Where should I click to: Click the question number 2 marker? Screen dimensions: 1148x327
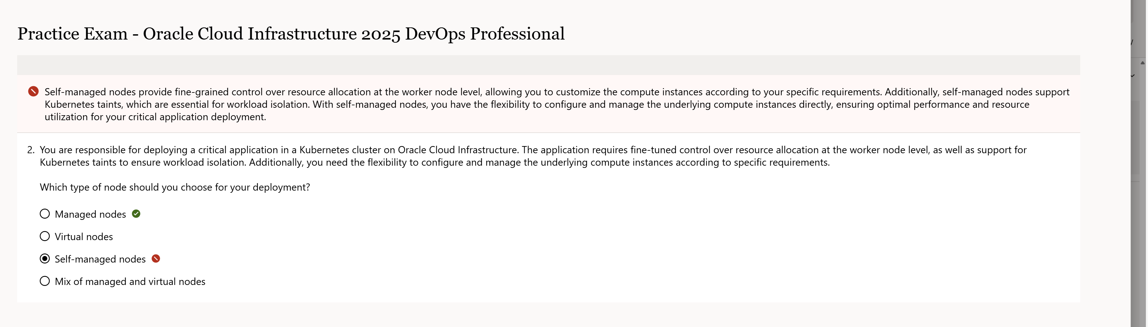(30, 150)
